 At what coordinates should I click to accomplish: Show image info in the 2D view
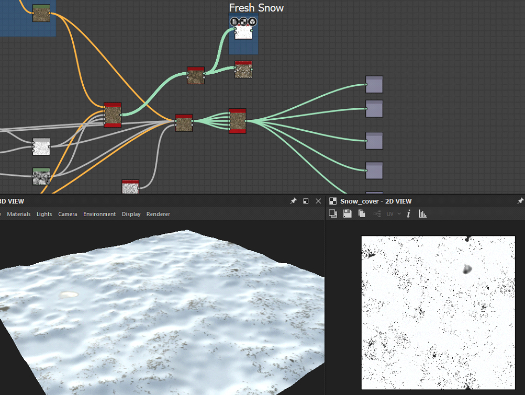(x=408, y=213)
